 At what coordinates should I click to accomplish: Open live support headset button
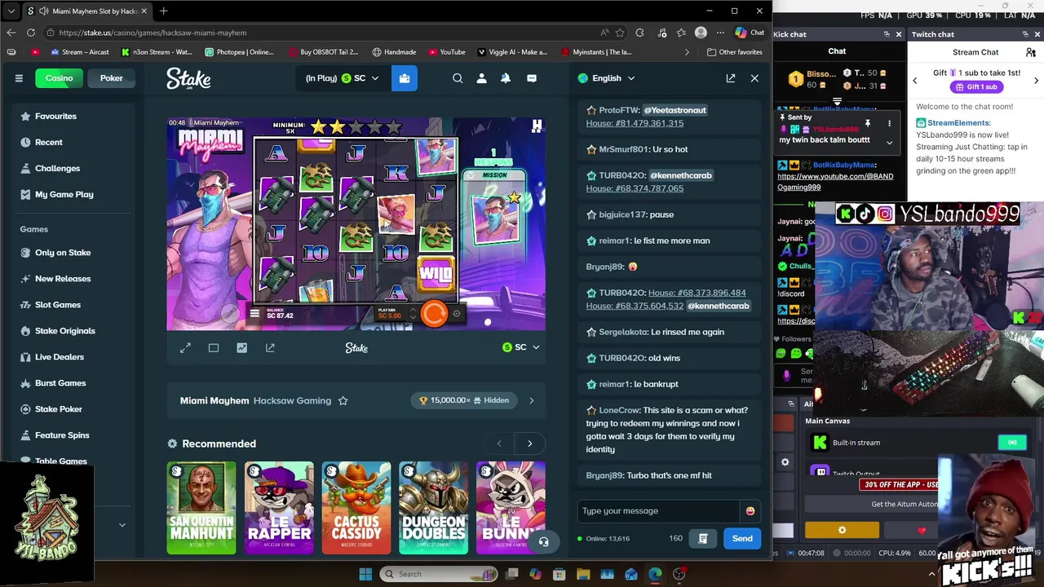(543, 542)
